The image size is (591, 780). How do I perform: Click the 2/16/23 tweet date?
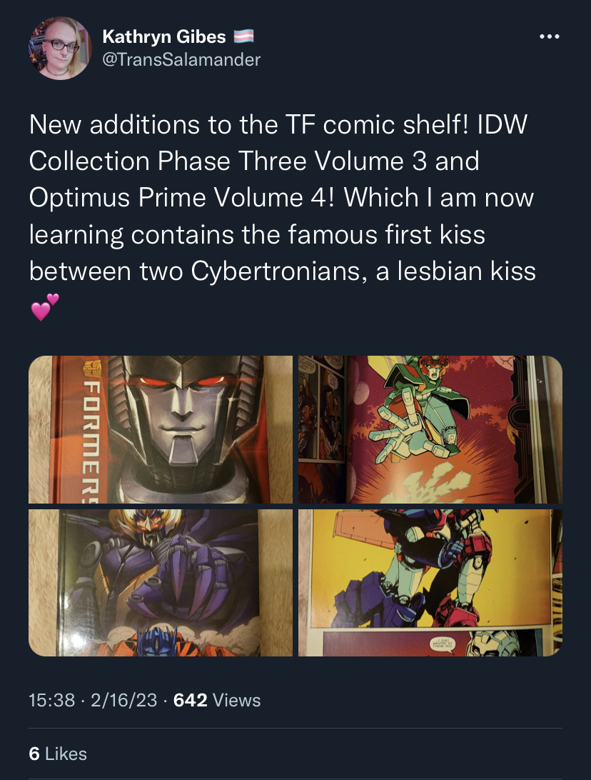click(123, 701)
